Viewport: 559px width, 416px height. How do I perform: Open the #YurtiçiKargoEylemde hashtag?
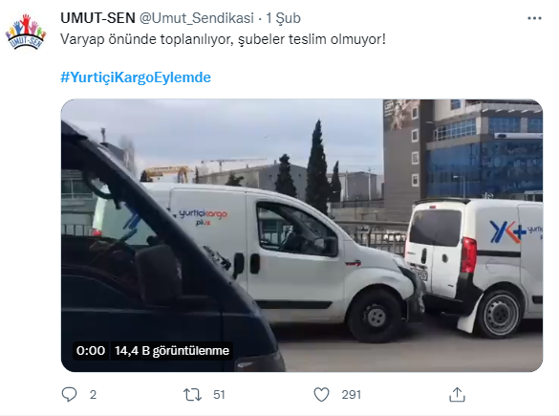(136, 77)
